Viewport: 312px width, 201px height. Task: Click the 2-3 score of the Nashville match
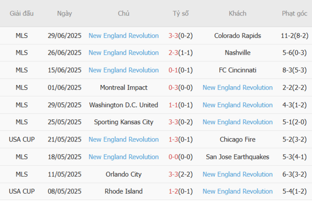[x=173, y=53]
